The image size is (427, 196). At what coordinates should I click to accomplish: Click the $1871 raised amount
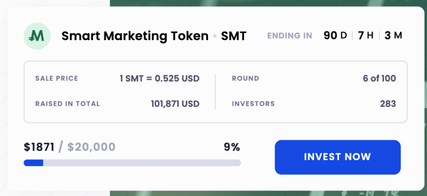(x=39, y=147)
